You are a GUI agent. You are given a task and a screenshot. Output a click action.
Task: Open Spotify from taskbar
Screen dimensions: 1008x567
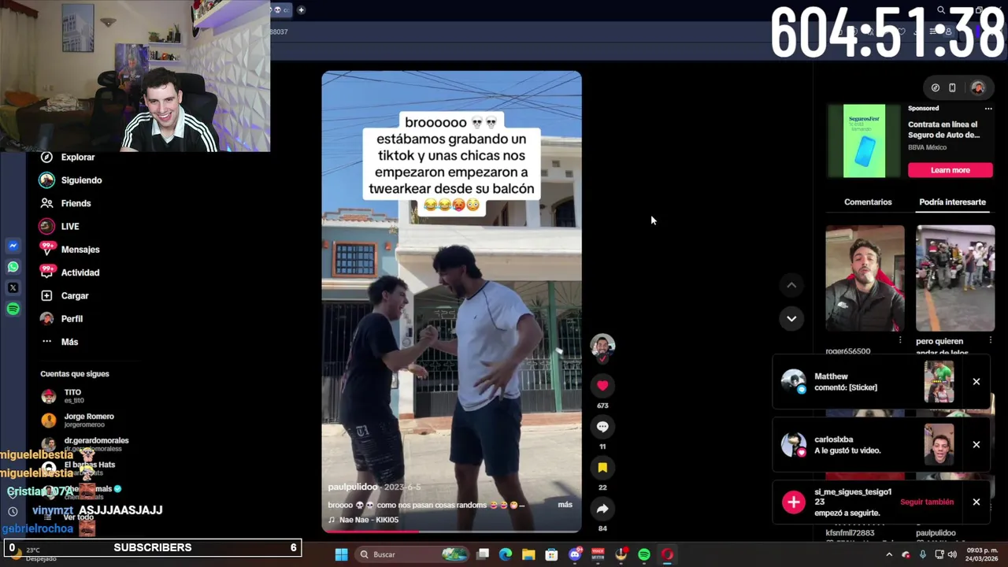pos(644,554)
